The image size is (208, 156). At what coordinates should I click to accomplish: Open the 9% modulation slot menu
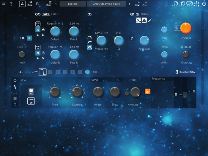click(x=194, y=91)
